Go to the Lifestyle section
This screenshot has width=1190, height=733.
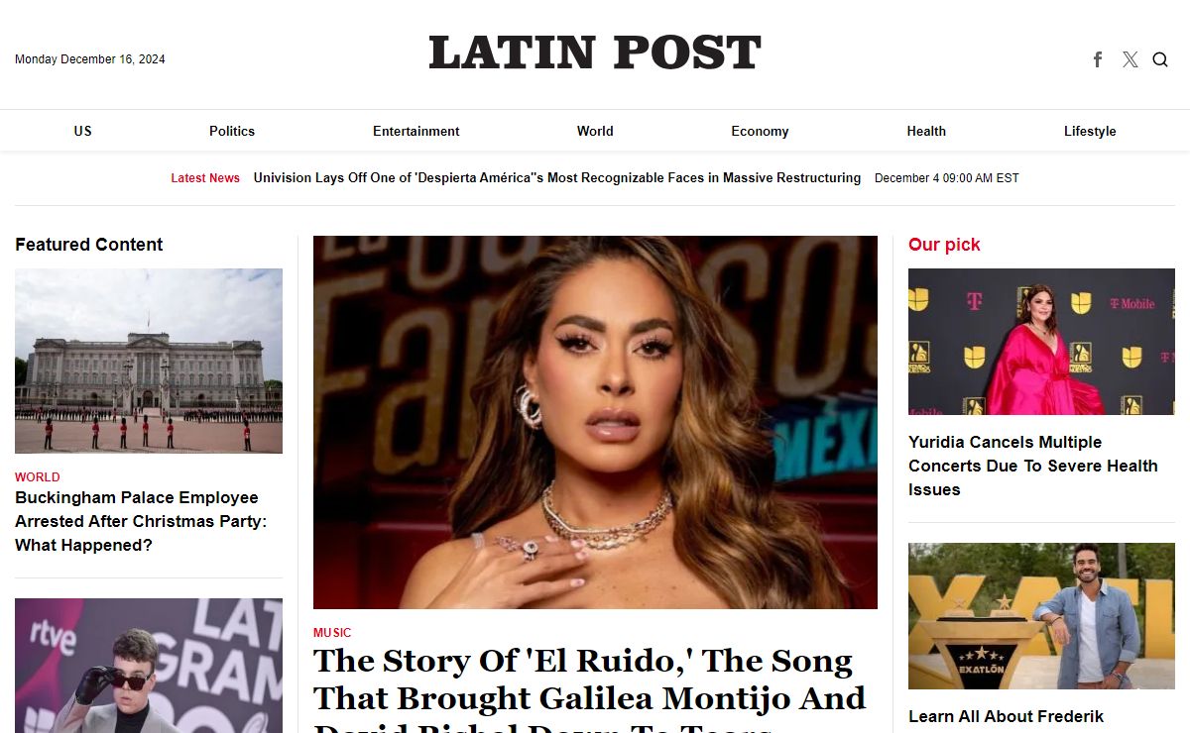1090,131
